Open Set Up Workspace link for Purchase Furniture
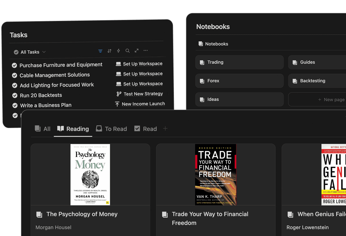The width and height of the screenshot is (346, 236). click(143, 64)
